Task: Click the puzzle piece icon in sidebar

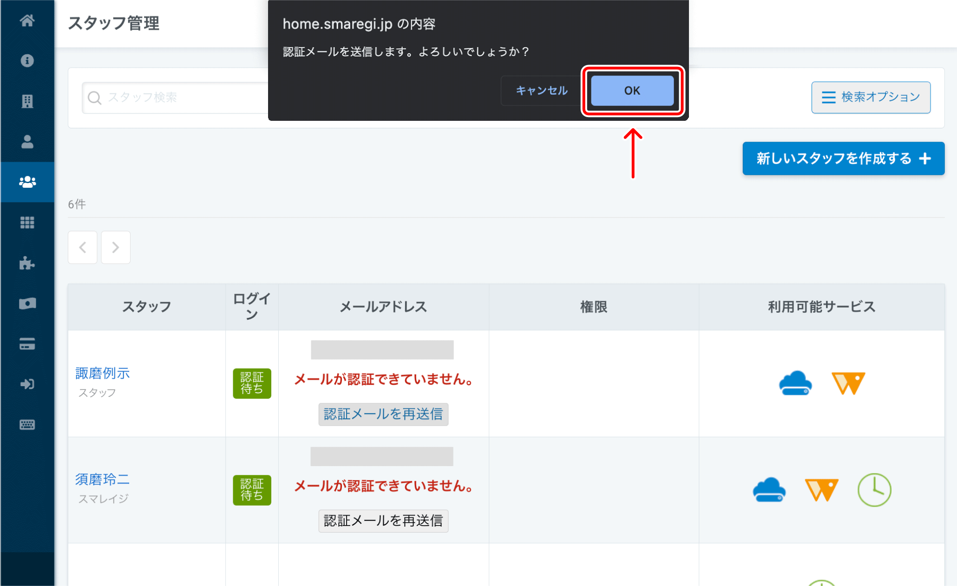Action: (27, 263)
